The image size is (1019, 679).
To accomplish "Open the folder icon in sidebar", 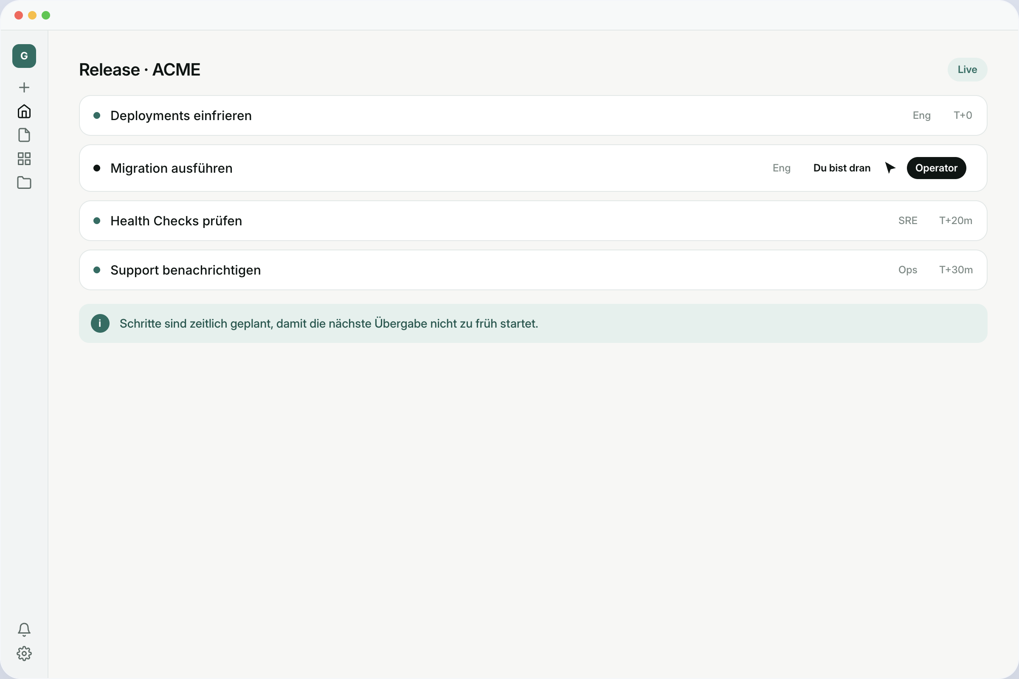I will (24, 183).
